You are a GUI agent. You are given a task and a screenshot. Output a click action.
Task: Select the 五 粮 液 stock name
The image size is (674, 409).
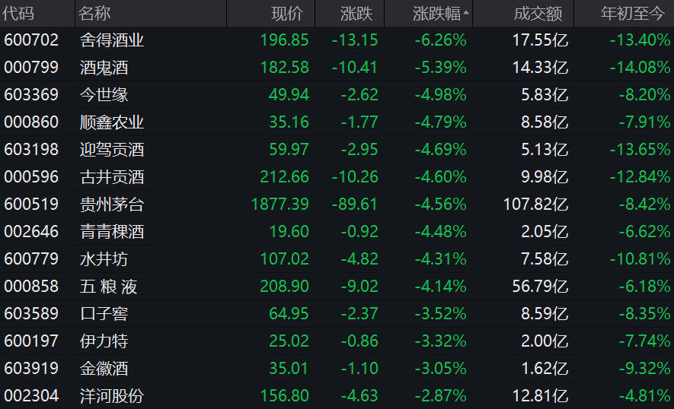click(108, 287)
